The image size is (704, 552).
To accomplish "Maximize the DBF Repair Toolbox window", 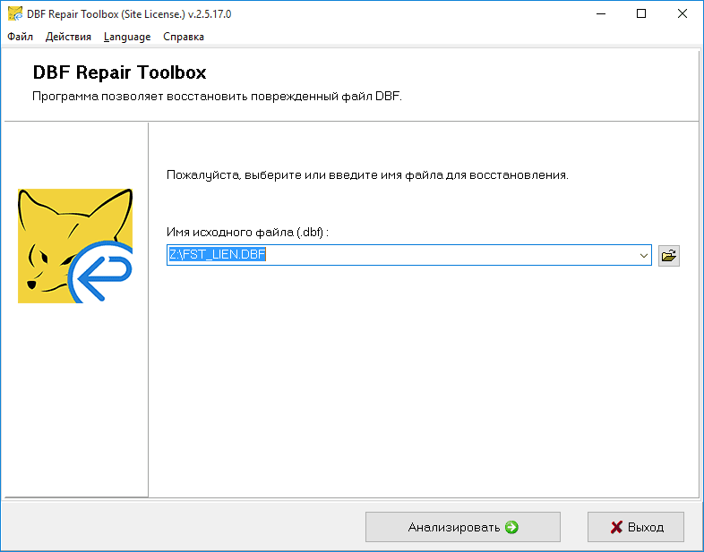I will (x=641, y=14).
